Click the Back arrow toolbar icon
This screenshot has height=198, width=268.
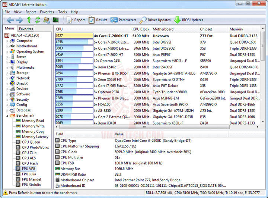[x=10, y=20]
